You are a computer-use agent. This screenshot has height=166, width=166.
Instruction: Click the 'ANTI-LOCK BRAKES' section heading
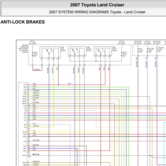click(23, 22)
